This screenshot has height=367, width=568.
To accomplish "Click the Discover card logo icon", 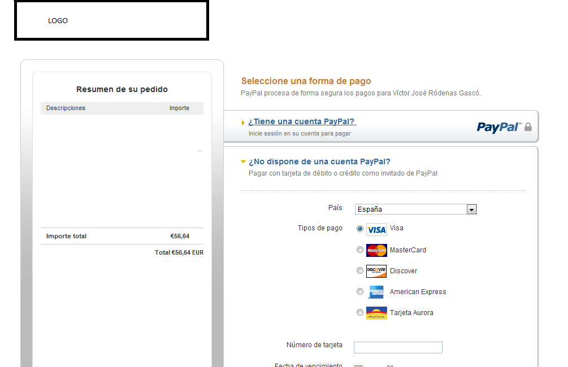I will [376, 271].
